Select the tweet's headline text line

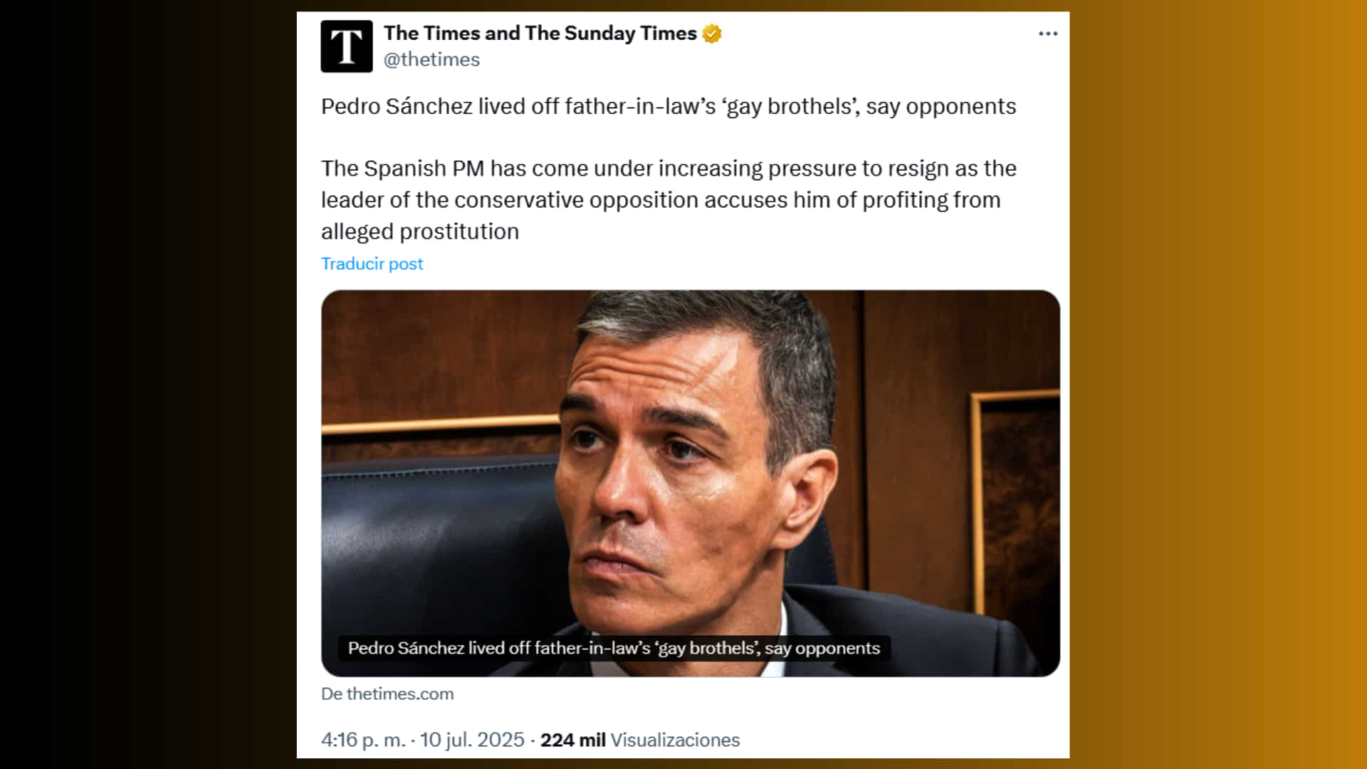[668, 107]
